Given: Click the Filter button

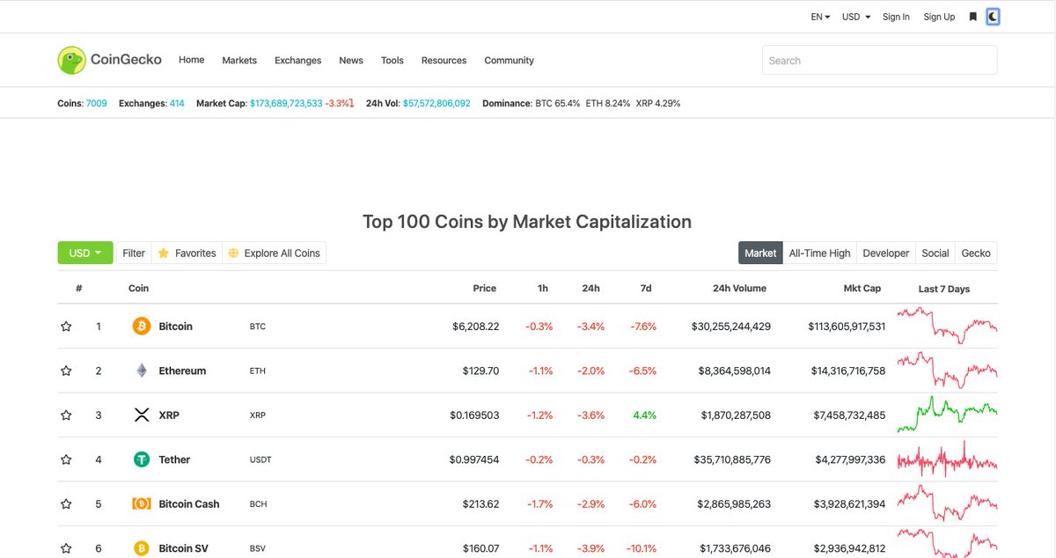Looking at the screenshot, I should click(x=134, y=253).
